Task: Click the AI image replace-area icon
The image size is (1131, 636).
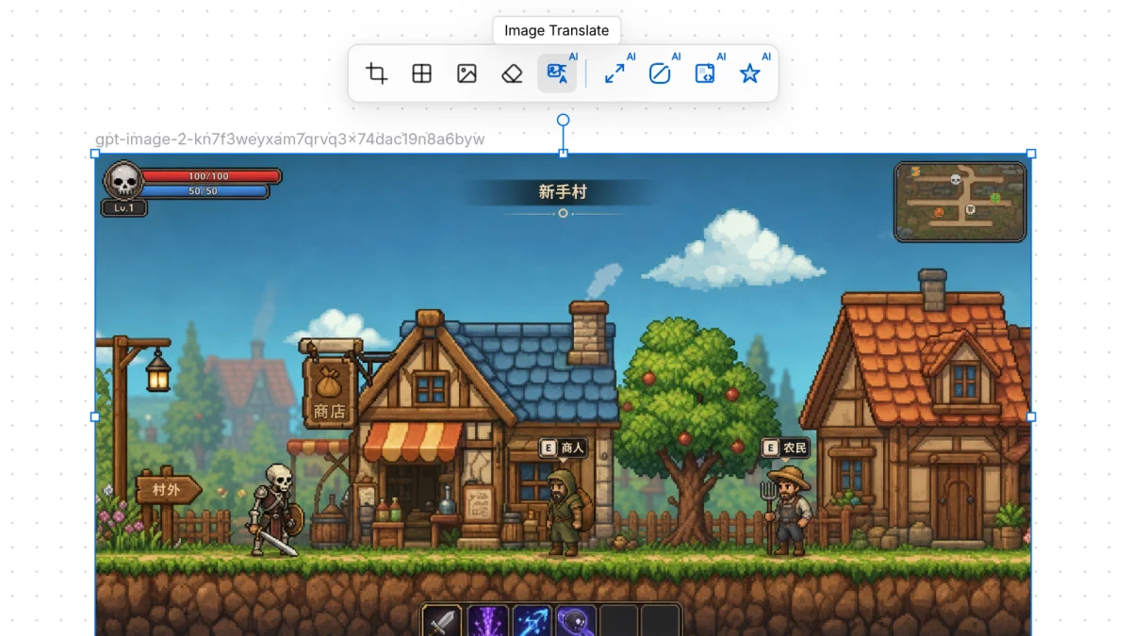Action: pyautogui.click(x=705, y=73)
